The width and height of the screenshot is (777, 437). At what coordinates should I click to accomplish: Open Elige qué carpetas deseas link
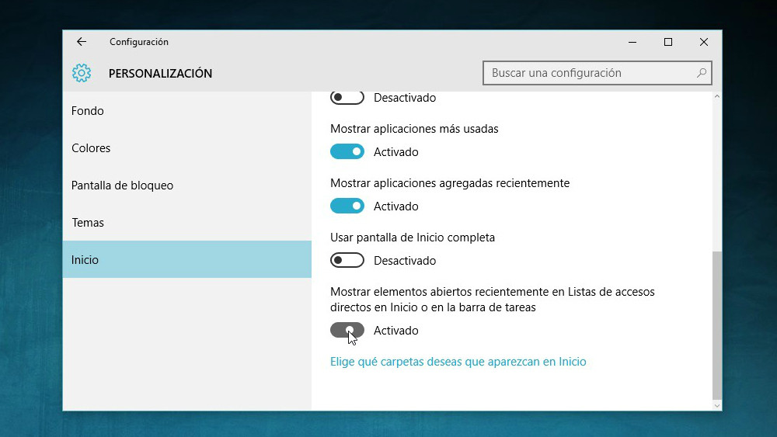[458, 362]
